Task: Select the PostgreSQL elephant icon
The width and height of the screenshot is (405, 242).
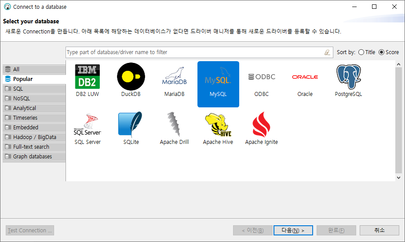Action: point(348,77)
